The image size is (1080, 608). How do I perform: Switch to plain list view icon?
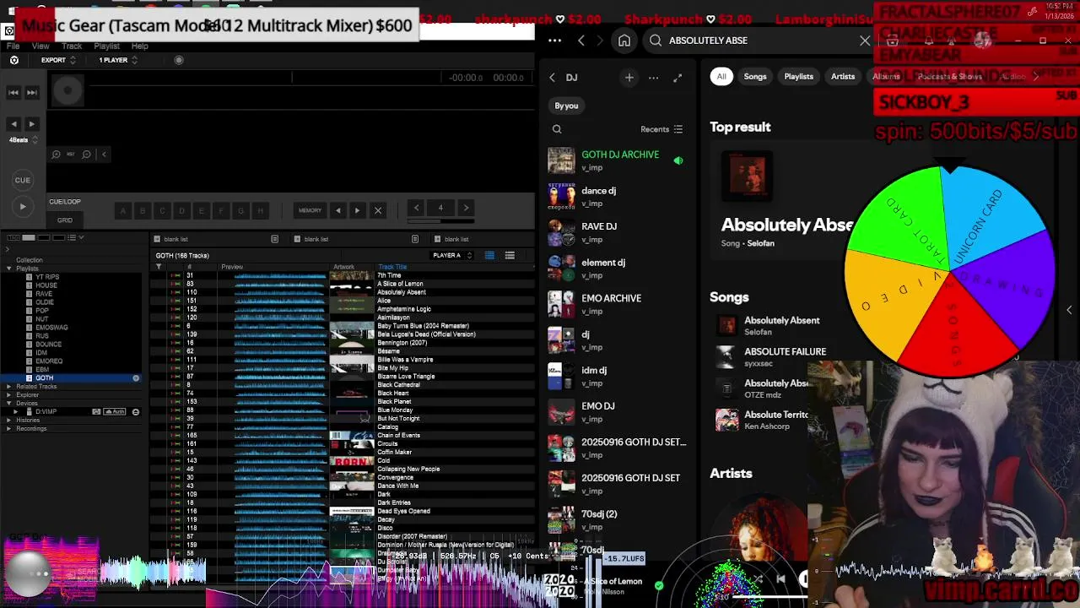coord(510,255)
